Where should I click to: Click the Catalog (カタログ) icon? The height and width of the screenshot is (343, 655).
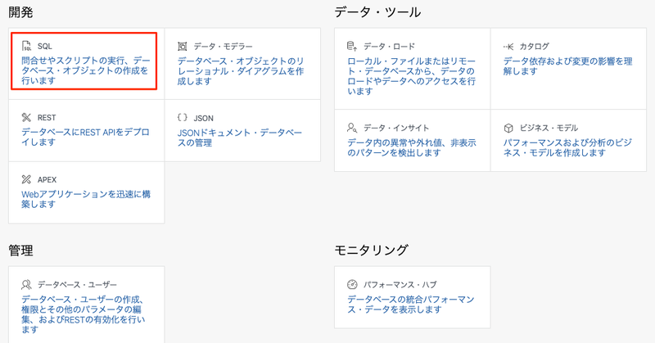click(x=508, y=47)
